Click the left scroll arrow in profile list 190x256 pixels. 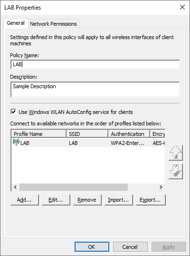coord(15,187)
